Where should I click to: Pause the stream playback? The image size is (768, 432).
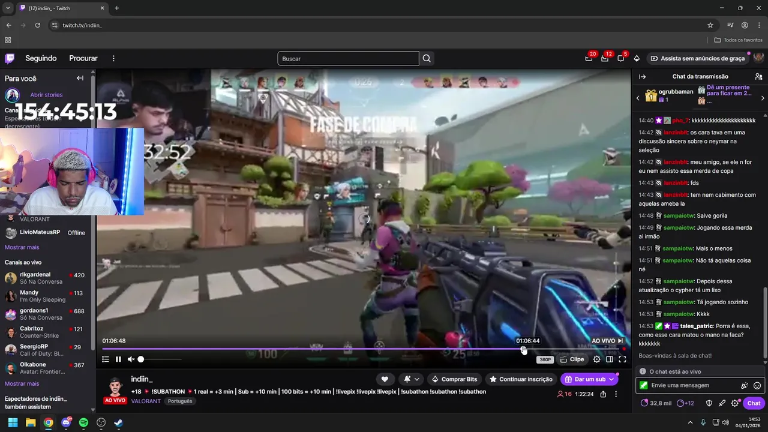(118, 359)
